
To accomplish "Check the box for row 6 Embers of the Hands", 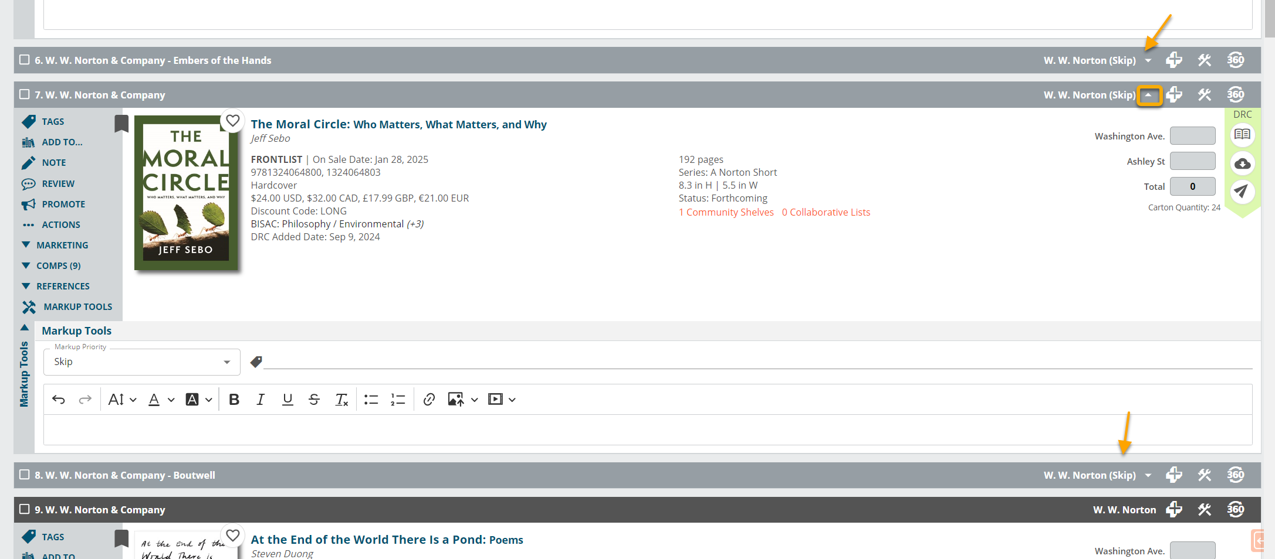I will 25,60.
